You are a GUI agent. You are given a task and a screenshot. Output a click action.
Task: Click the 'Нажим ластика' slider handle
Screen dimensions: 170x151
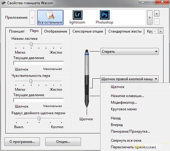pyautogui.click(x=31, y=44)
